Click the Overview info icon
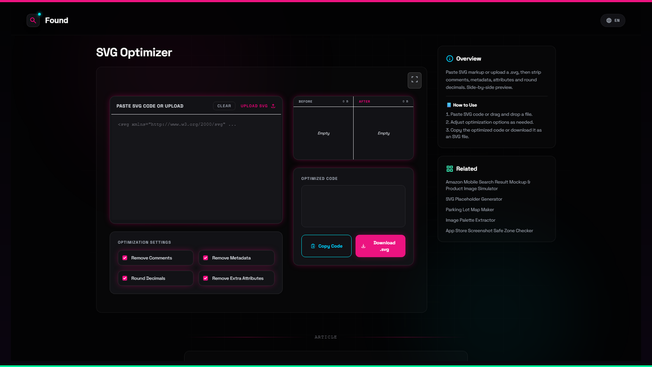 (449, 59)
